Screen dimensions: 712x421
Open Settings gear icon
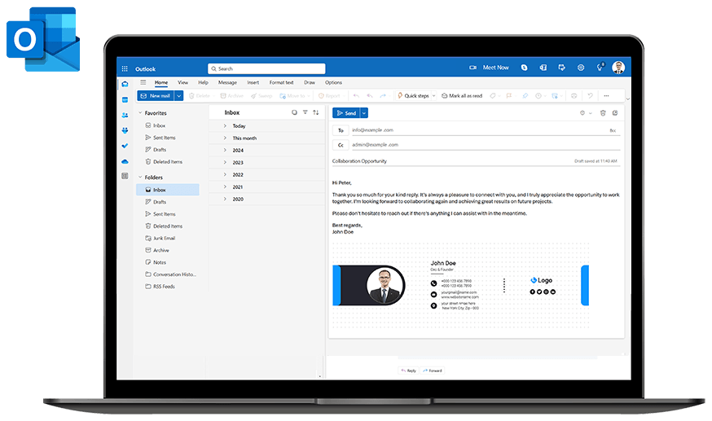(581, 68)
